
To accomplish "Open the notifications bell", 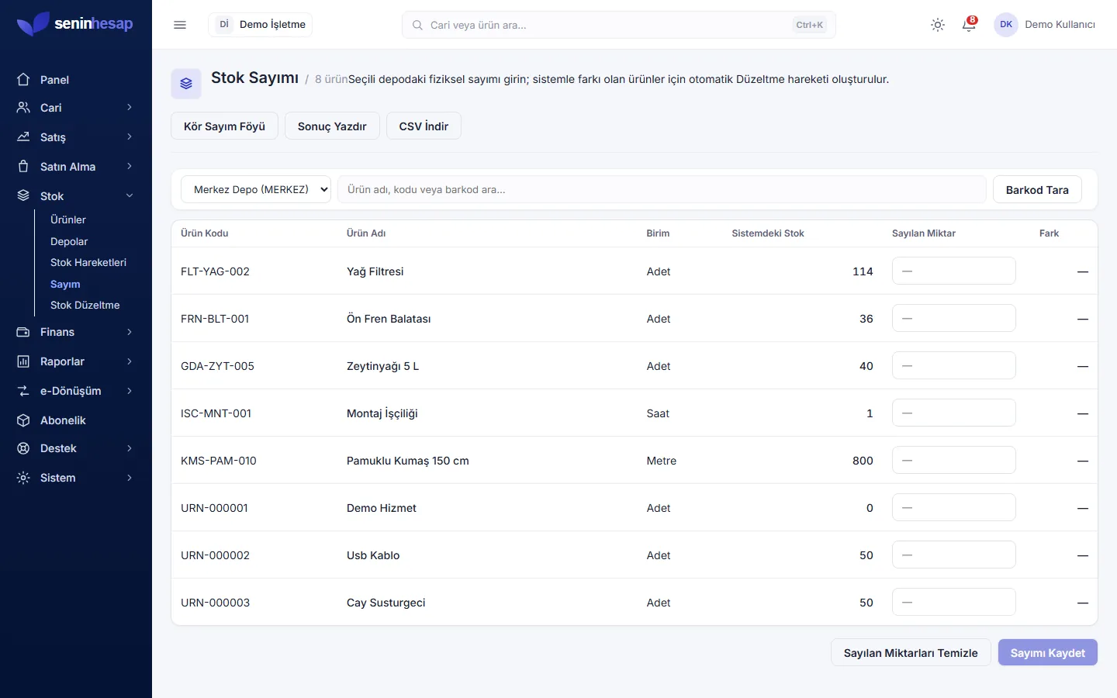I will coord(969,25).
